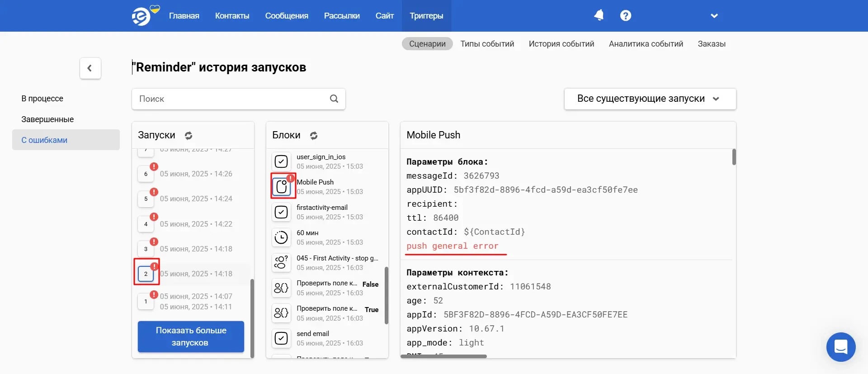Screen dimensions: 868x374
Task: Click user_sign_in_ios block checkmark icon
Action: point(281,161)
